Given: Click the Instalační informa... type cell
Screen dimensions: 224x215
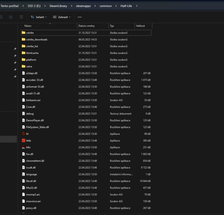Looking at the screenshot, I should coord(121,174).
